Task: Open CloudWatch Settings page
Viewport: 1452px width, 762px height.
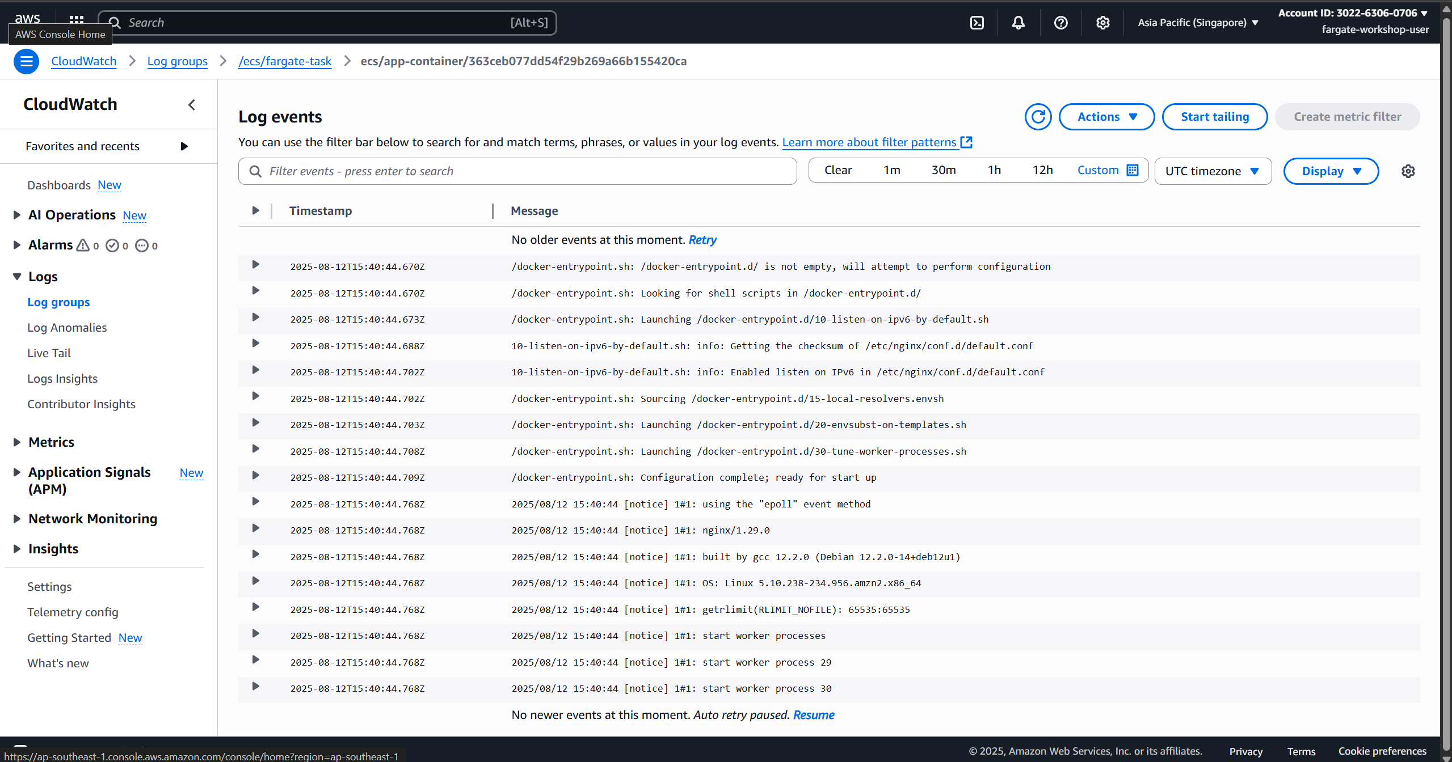Action: click(x=49, y=587)
